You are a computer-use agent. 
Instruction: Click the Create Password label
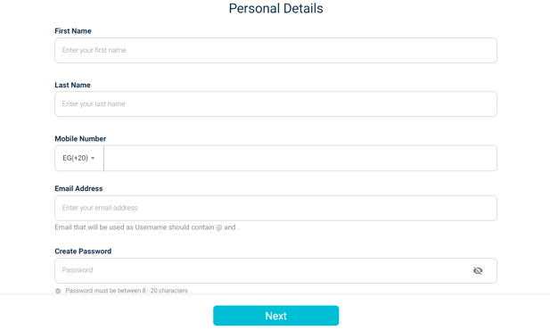coord(83,252)
